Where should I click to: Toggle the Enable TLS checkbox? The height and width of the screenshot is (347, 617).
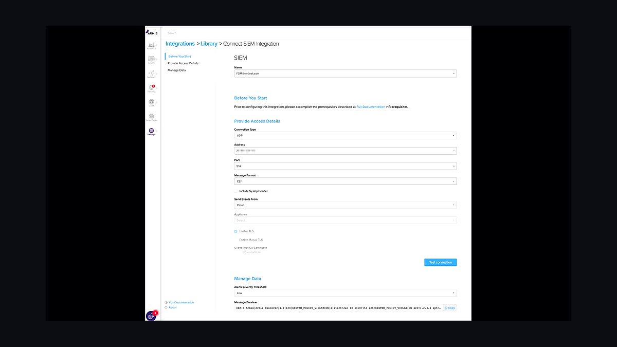coord(236,231)
